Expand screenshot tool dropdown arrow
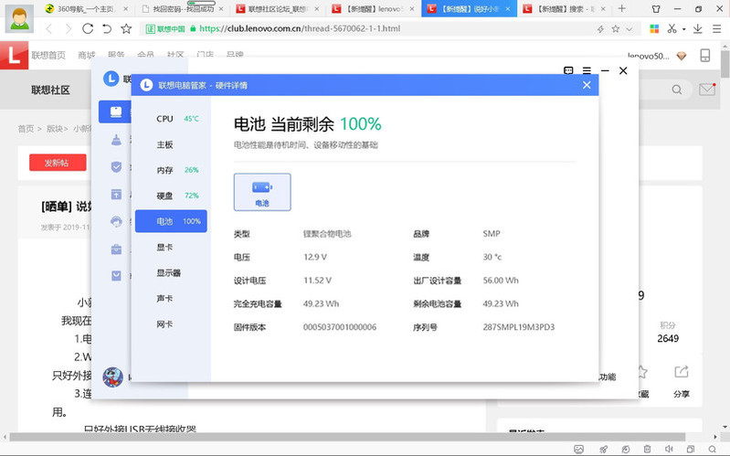730x456 pixels. tap(684, 29)
